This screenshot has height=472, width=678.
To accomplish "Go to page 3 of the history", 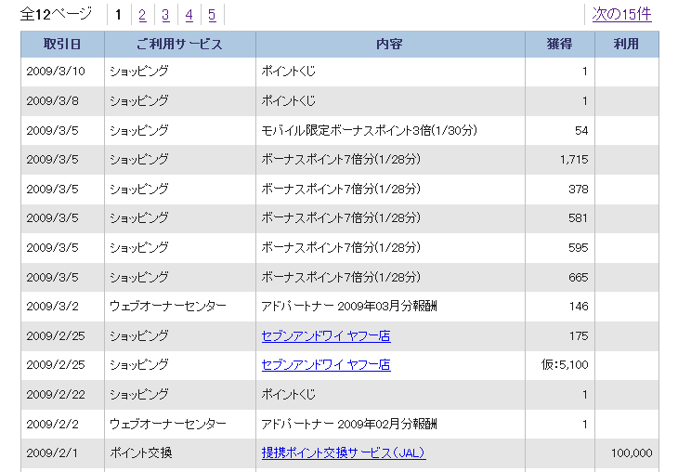I will coord(165,15).
